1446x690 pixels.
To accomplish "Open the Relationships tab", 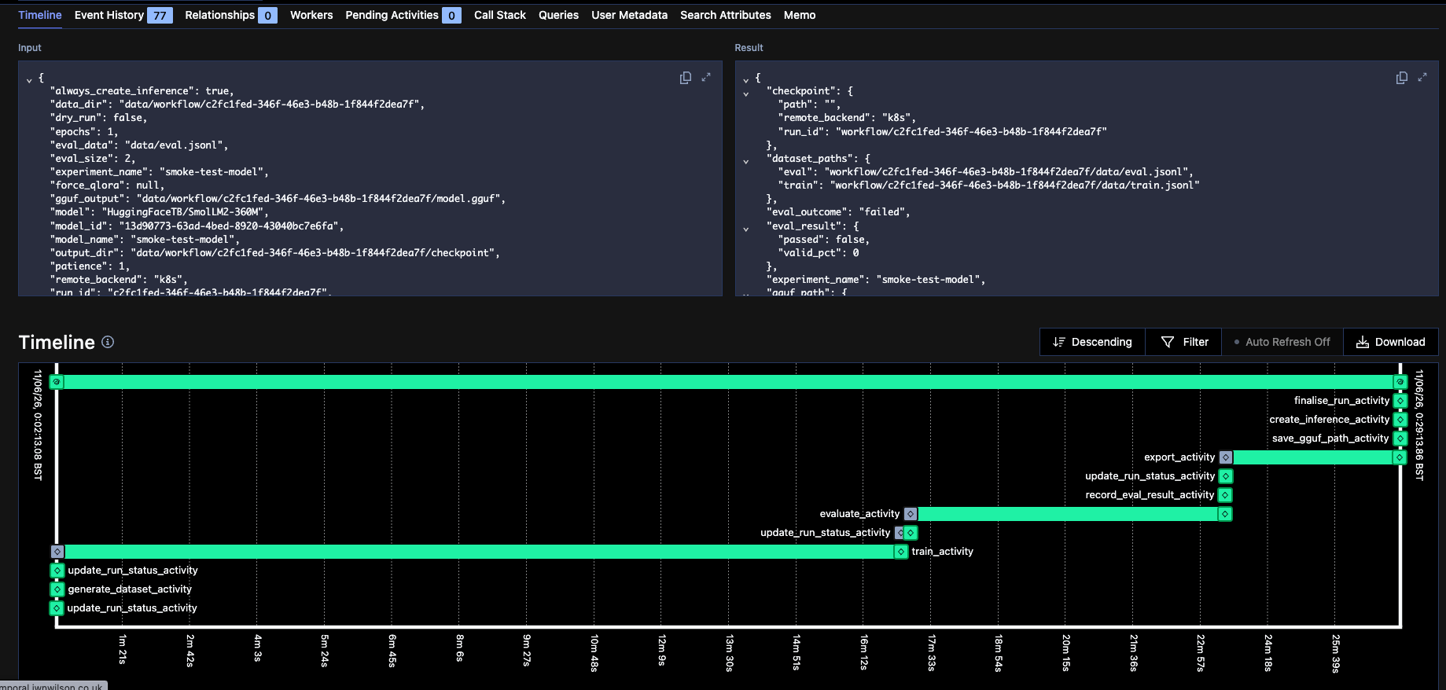I will click(231, 15).
